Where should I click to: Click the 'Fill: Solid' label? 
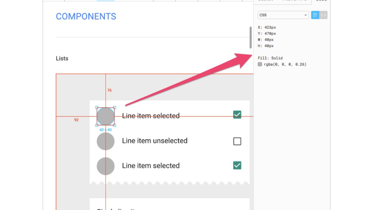[270, 58]
